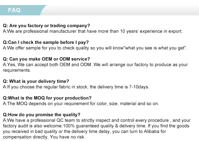Click the FAQ header tab
The width and height of the screenshot is (199, 141).
[15, 10]
